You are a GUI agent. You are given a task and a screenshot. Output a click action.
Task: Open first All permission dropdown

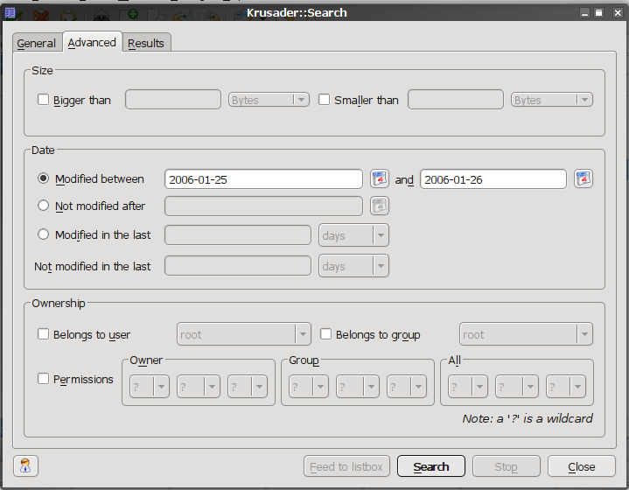click(468, 387)
